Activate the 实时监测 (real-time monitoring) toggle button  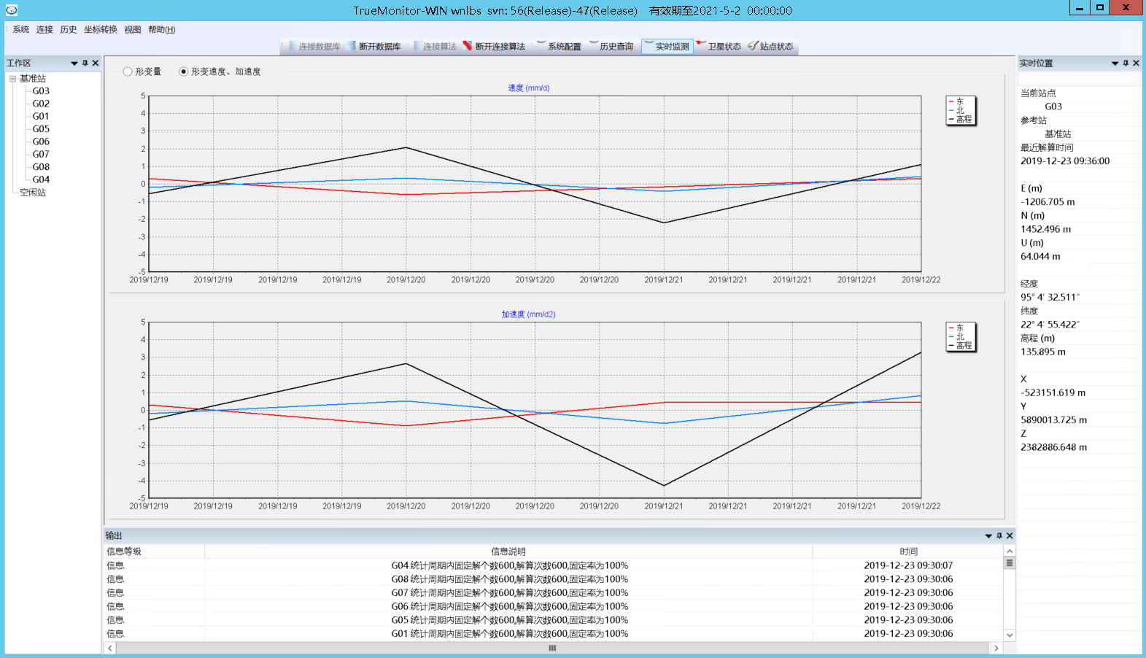[x=667, y=47]
